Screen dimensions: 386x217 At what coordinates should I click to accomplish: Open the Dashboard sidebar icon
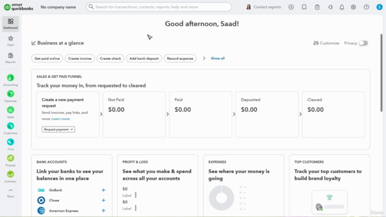10,24
